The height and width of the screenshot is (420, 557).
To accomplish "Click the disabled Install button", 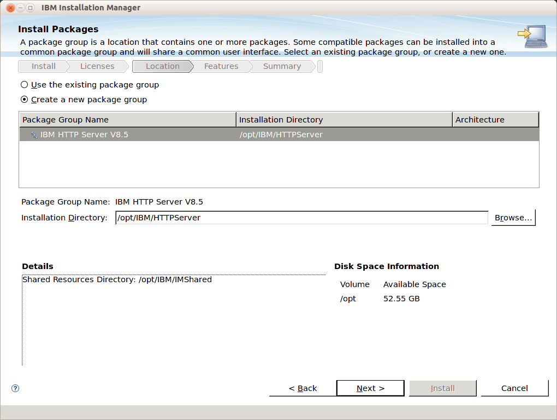I will (x=443, y=388).
